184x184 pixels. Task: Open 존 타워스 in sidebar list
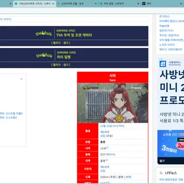tap(164, 16)
